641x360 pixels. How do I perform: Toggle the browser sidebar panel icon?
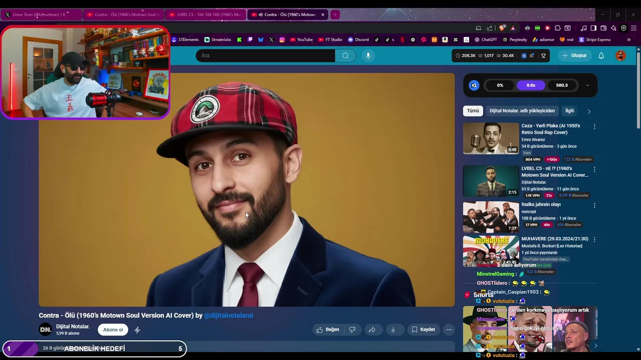(x=593, y=28)
